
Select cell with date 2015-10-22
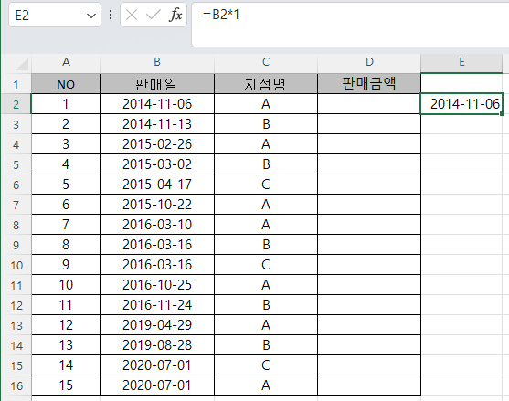click(x=157, y=205)
